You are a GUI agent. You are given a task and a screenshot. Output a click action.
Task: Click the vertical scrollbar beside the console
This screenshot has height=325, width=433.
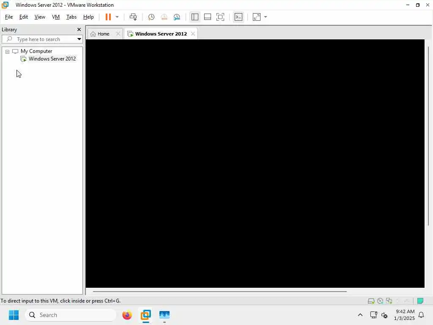tap(428, 136)
